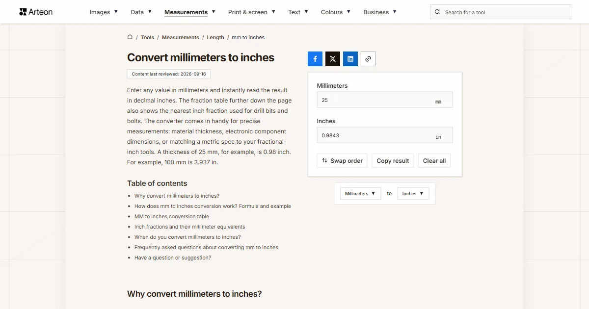Open the Inches target unit dropdown
This screenshot has height=309, width=589.
point(413,193)
